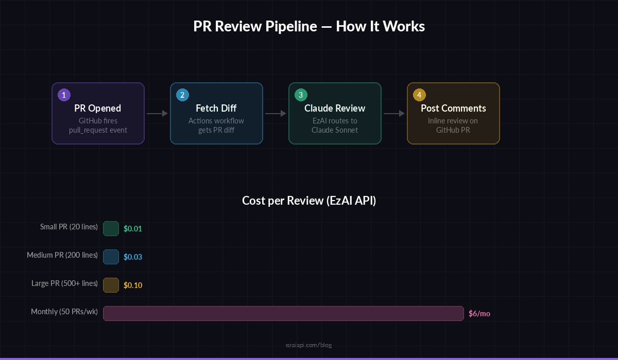Open the Cost per Review (EzAI API) heading
This screenshot has width=618, height=360.
click(309, 201)
